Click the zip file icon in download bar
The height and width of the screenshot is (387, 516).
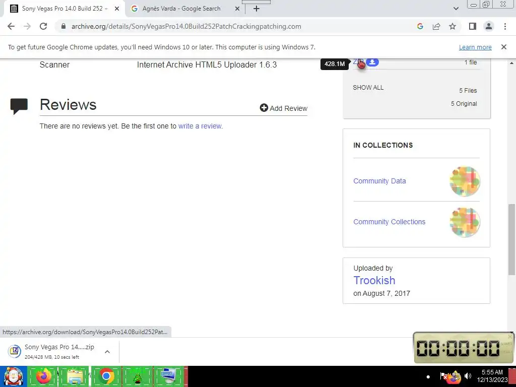tap(15, 351)
